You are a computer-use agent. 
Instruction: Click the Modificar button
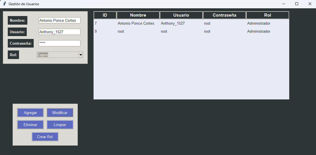[x=60, y=113]
